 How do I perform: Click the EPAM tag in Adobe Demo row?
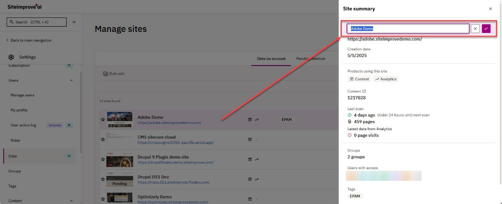coord(287,120)
